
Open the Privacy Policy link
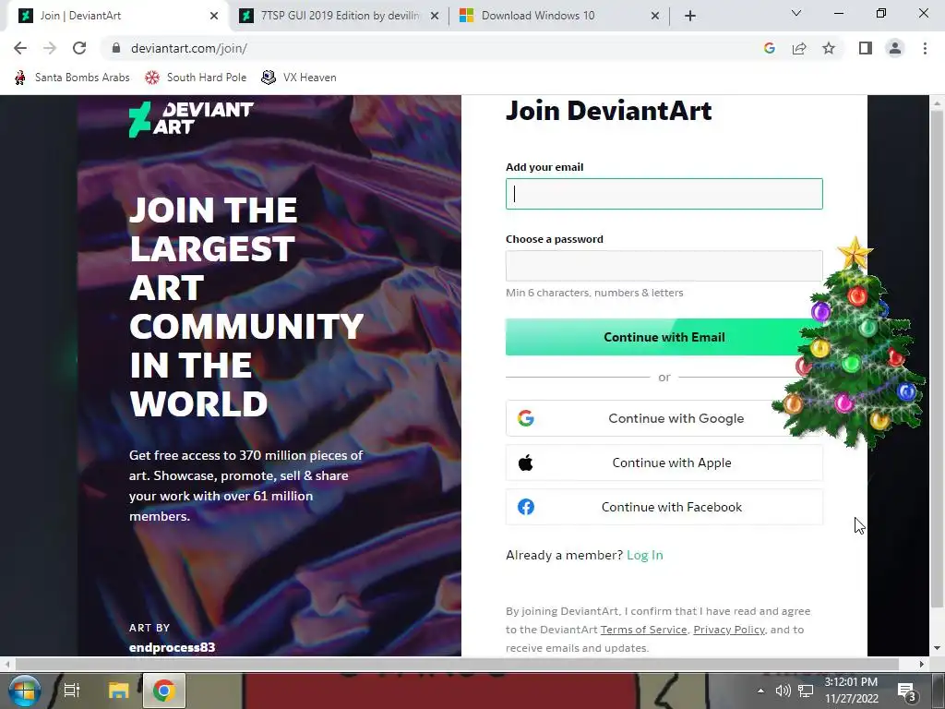point(729,630)
